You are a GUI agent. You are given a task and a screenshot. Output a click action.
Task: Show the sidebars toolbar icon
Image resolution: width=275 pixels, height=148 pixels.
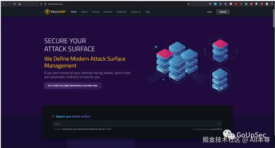[x=226, y=4]
